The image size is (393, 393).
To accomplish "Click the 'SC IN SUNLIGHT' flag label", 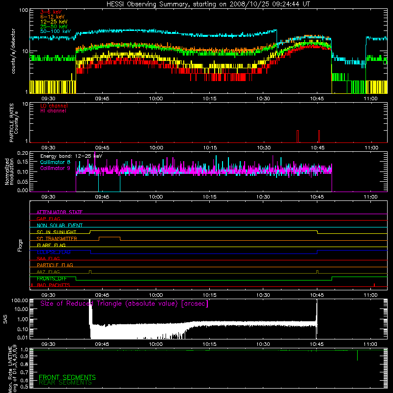I will [56, 232].
